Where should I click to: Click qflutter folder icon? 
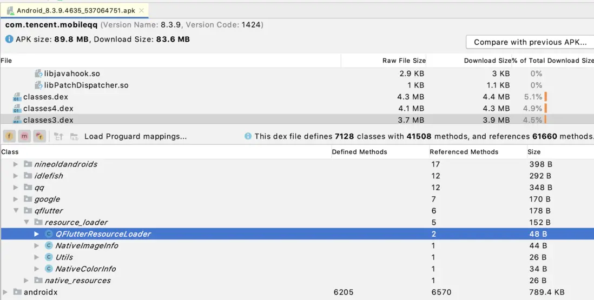pos(28,210)
